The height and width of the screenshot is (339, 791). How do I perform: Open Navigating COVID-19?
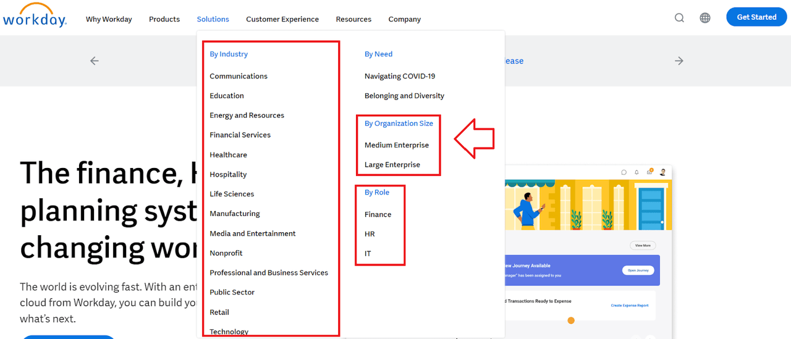(400, 76)
